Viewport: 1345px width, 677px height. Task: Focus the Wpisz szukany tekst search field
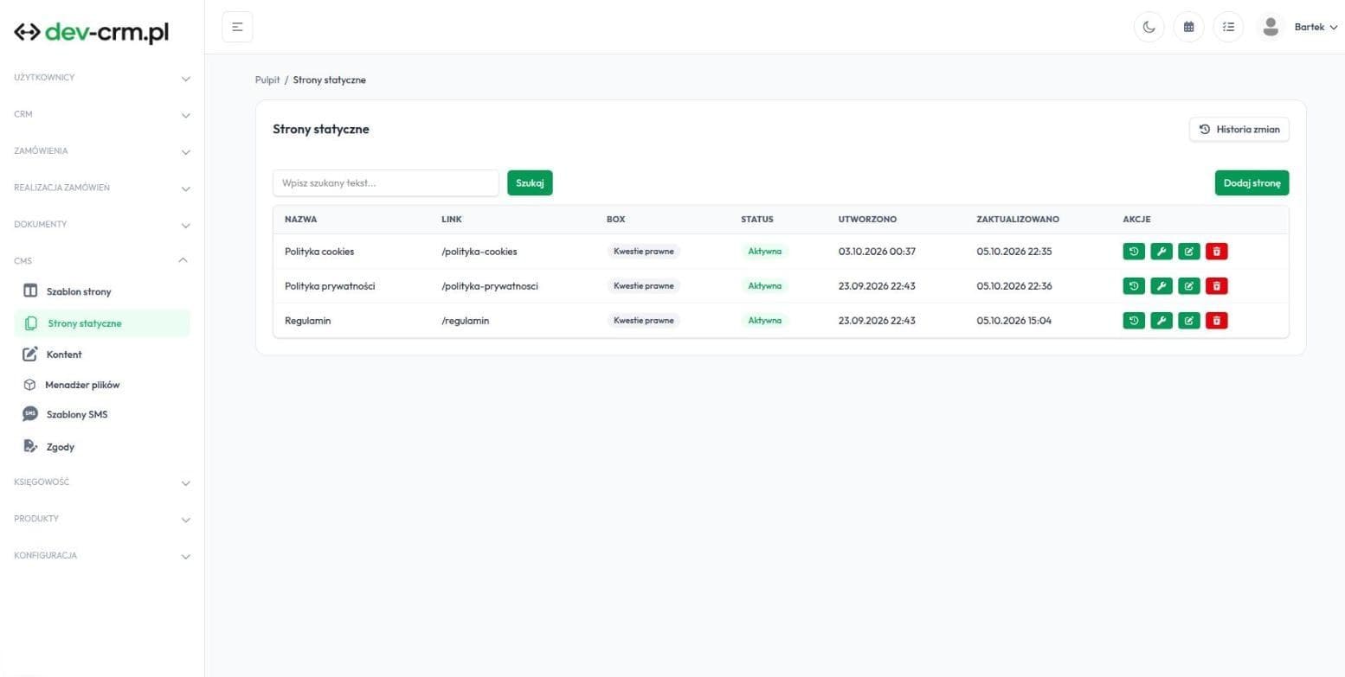(386, 183)
